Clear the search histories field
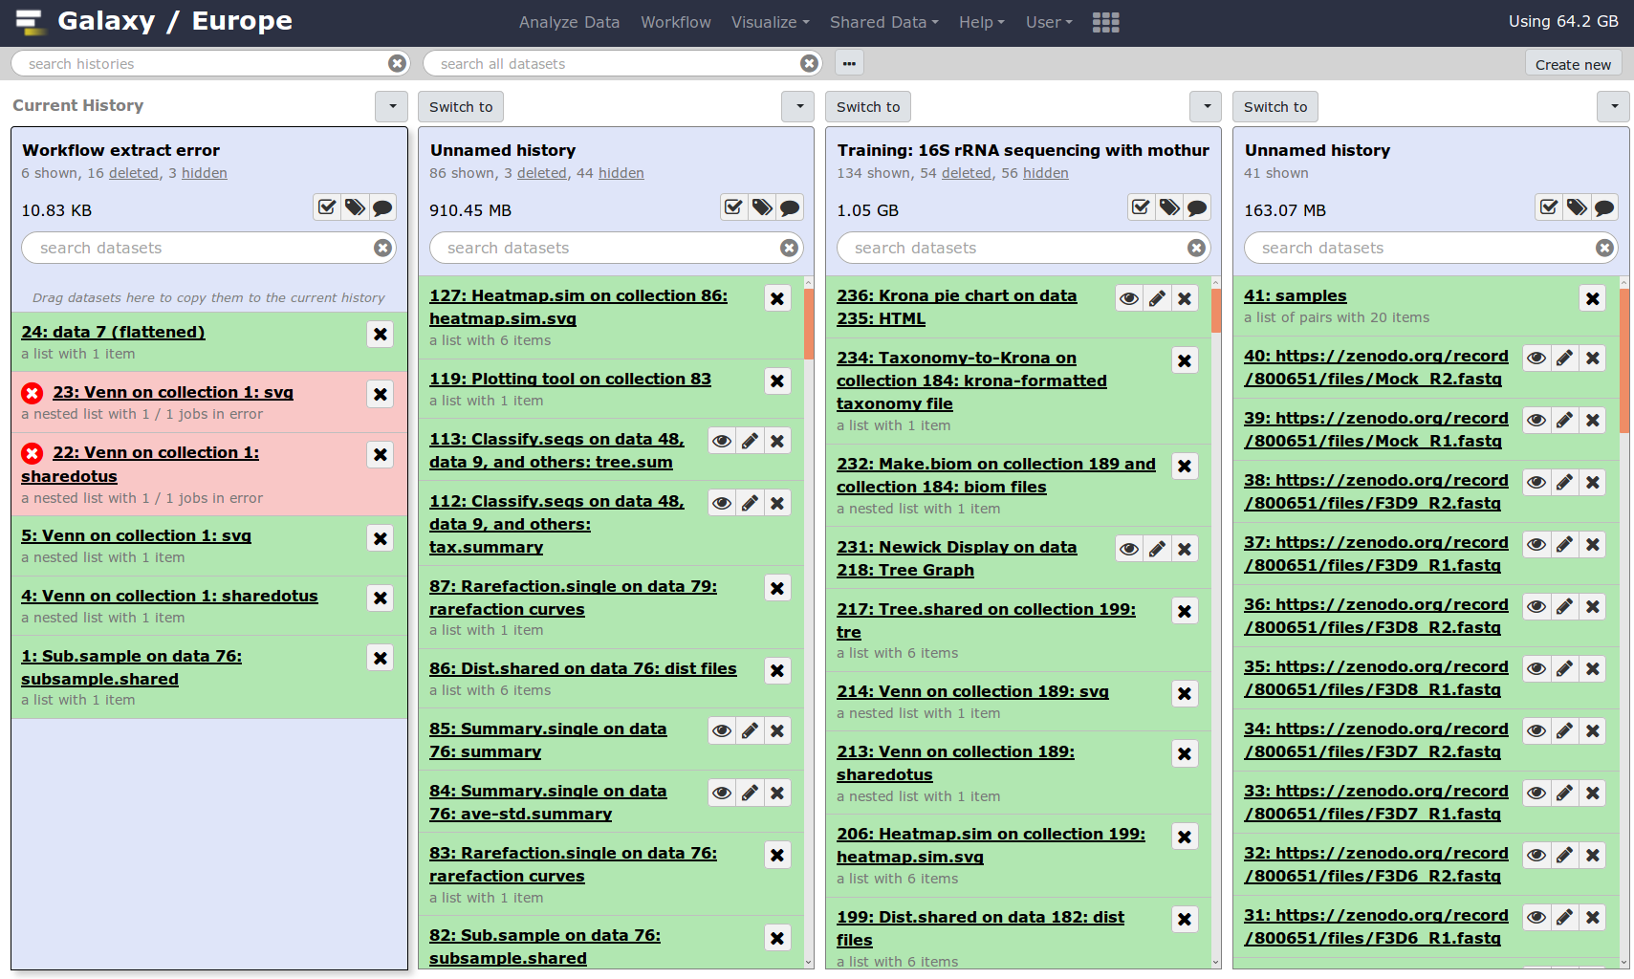The width and height of the screenshot is (1634, 979). [x=397, y=63]
